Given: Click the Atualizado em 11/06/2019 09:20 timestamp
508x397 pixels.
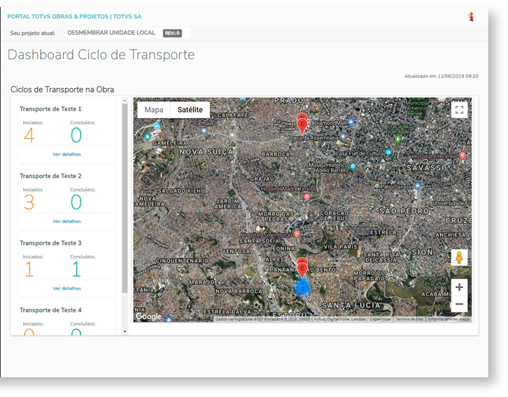Looking at the screenshot, I should tap(442, 76).
